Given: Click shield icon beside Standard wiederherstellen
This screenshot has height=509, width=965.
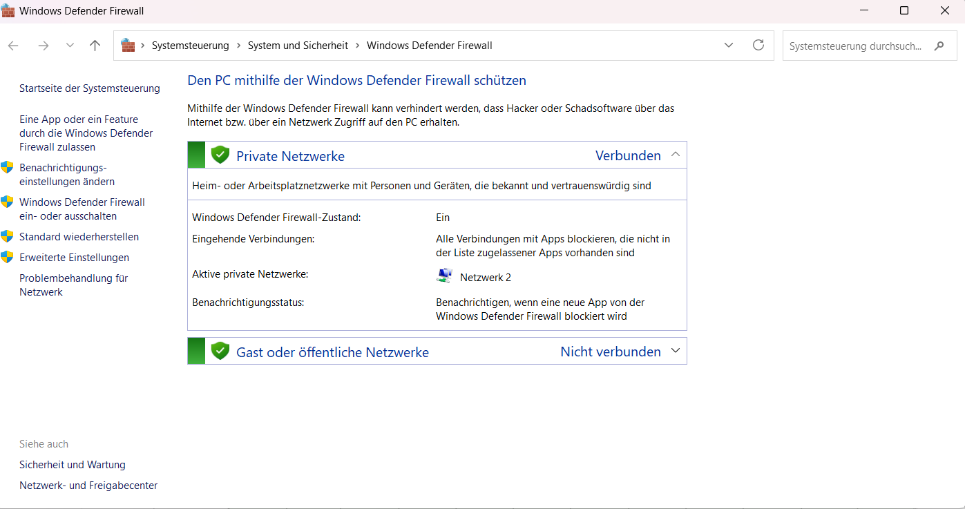Looking at the screenshot, I should tap(7, 236).
